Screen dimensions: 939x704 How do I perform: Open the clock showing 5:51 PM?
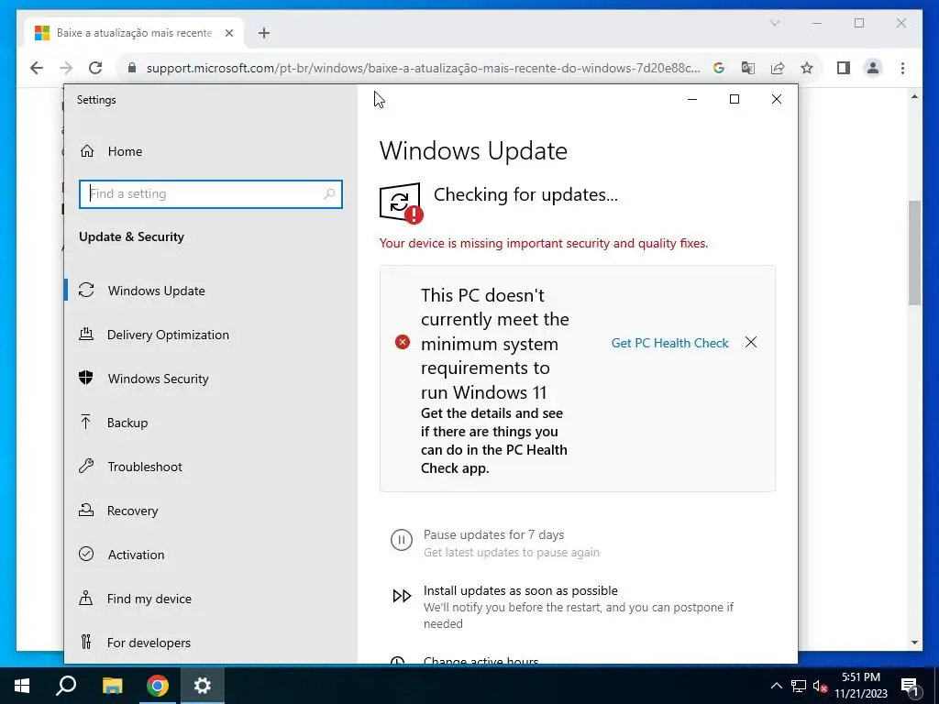coord(861,686)
